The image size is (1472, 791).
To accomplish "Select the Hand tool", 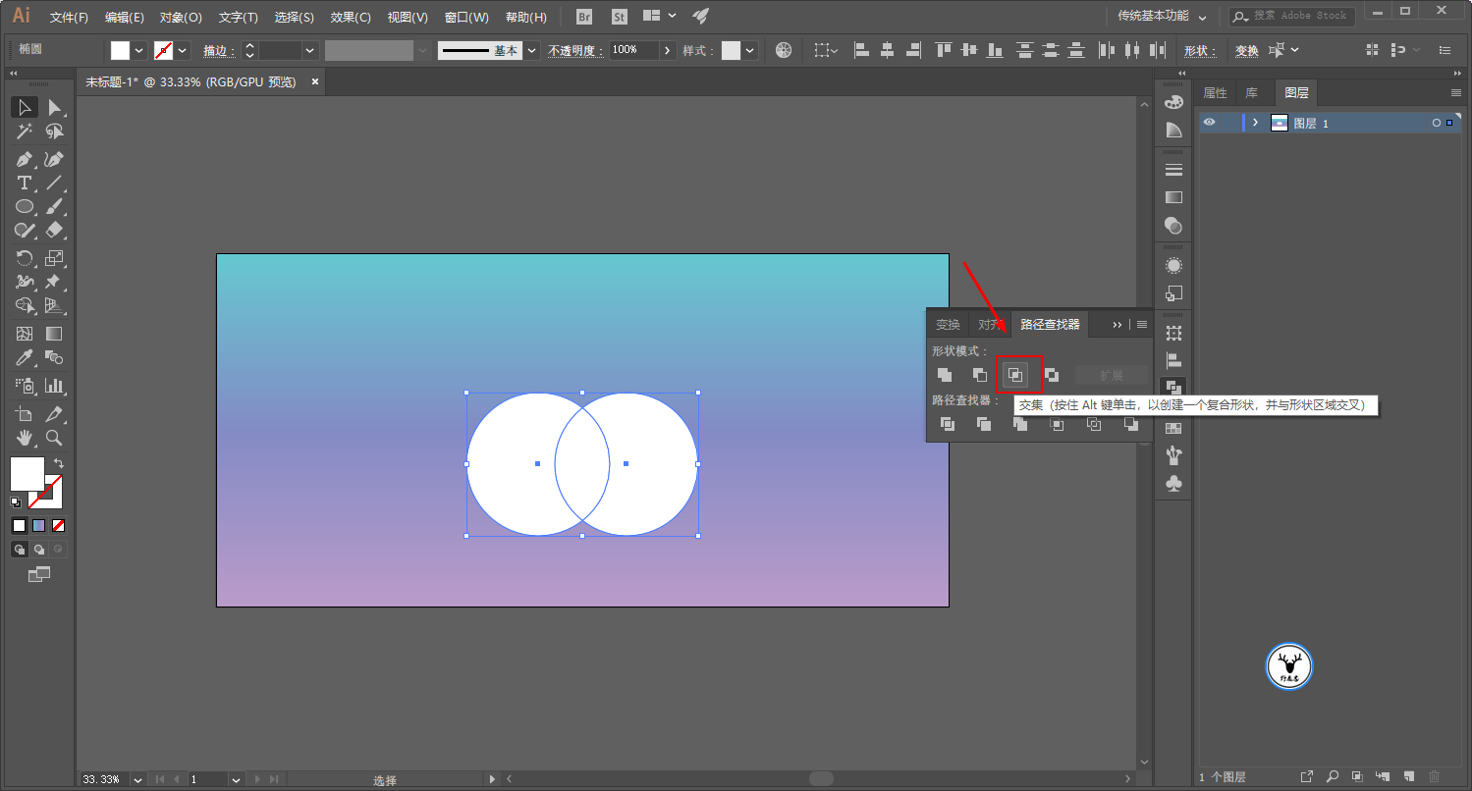I will tap(25, 438).
